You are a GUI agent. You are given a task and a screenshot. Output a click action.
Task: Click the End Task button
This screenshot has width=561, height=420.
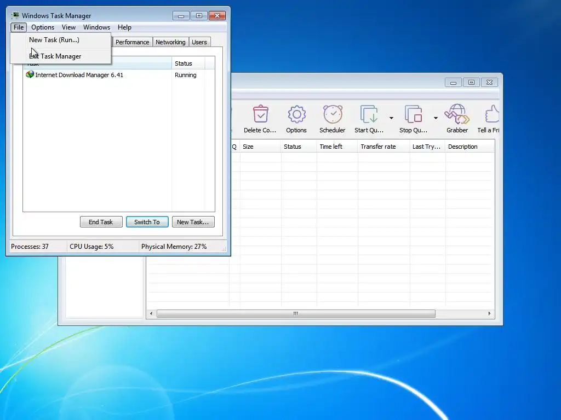[101, 222]
